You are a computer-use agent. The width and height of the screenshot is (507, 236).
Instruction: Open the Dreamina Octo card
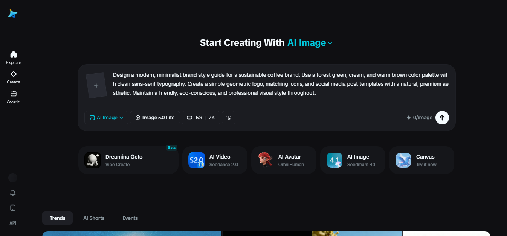pyautogui.click(x=128, y=160)
